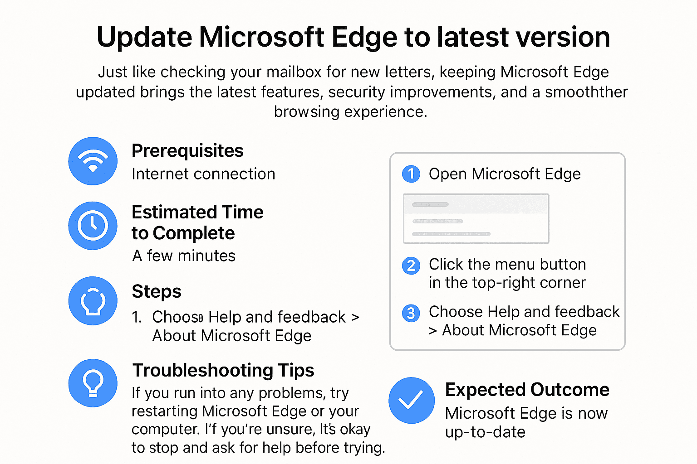The image size is (697, 464).
Task: Click the Troubleshooting Tips heading
Action: [x=223, y=370]
